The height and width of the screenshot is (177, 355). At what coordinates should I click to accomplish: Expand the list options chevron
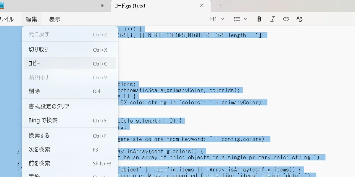coord(246,19)
